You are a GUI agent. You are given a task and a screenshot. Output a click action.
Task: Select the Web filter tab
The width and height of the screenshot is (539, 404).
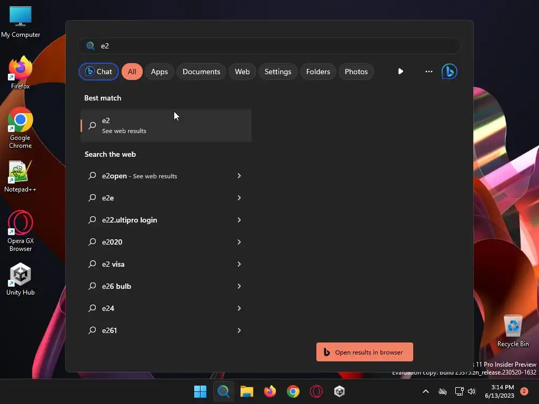242,72
